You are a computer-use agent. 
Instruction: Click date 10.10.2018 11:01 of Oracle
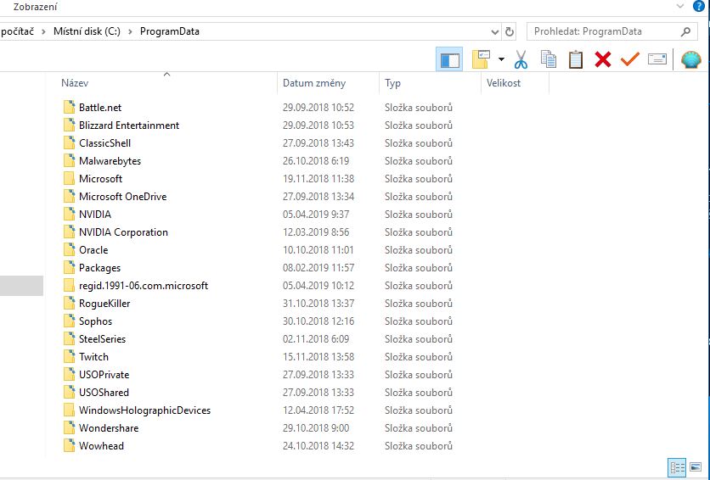tap(318, 250)
